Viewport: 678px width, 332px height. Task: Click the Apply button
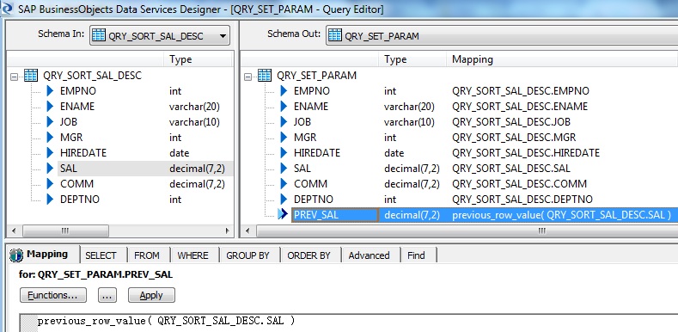click(151, 295)
